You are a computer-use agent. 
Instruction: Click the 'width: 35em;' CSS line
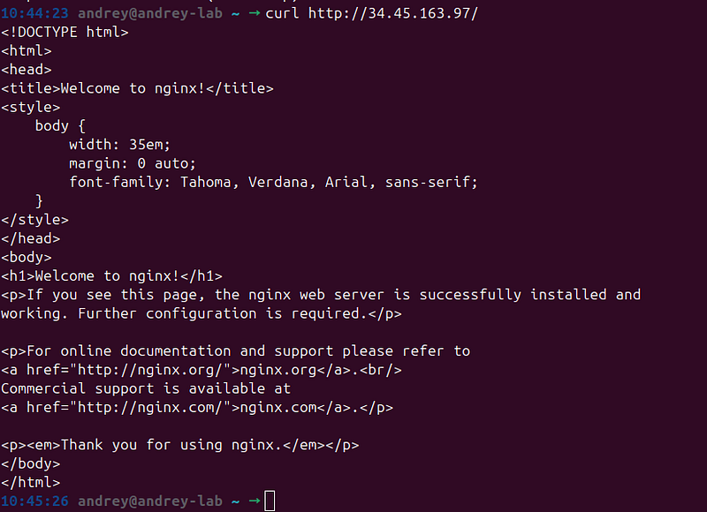pos(119,145)
